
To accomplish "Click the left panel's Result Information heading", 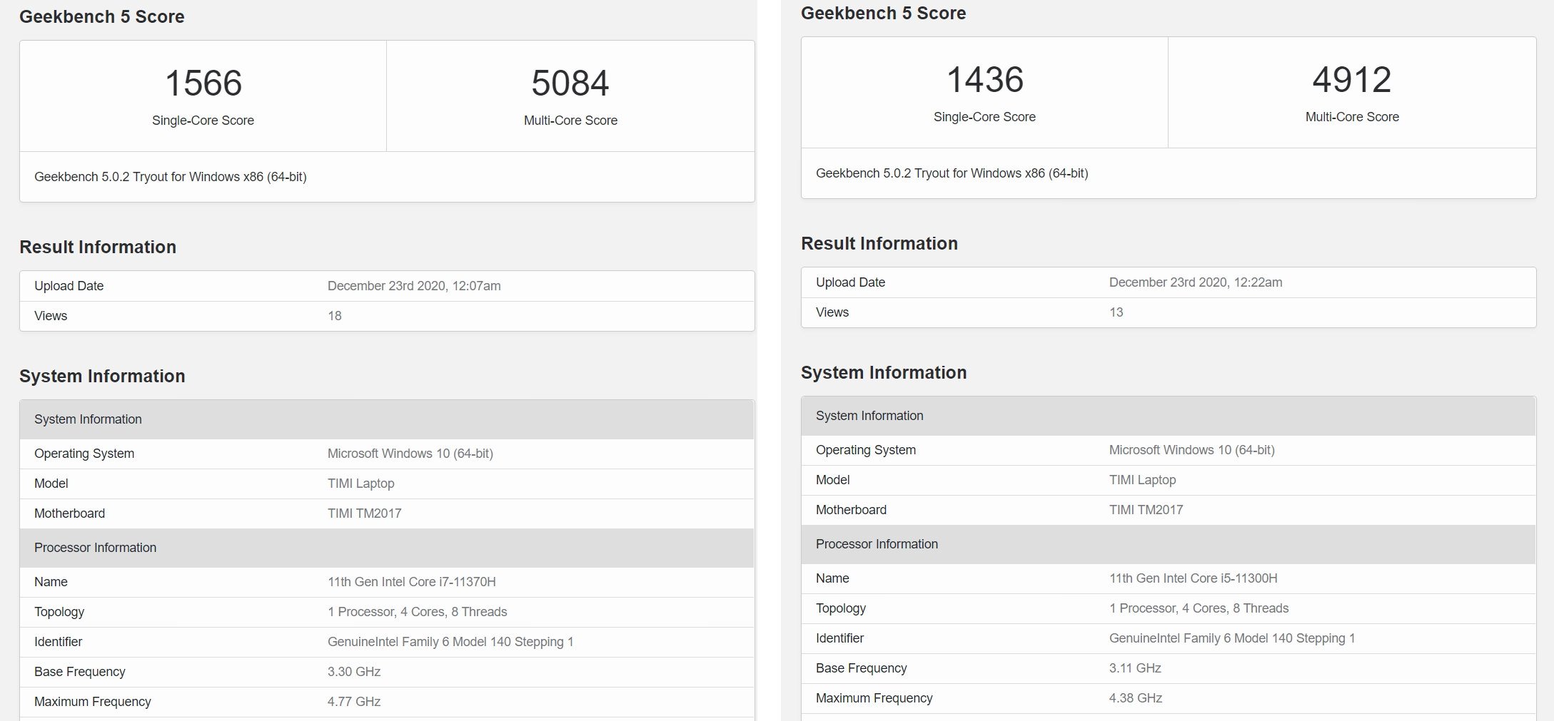I will (98, 247).
